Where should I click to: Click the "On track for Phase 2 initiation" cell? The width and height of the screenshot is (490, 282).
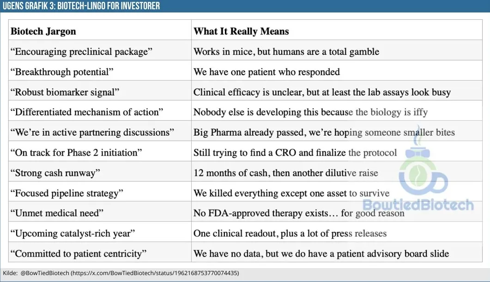pyautogui.click(x=76, y=152)
